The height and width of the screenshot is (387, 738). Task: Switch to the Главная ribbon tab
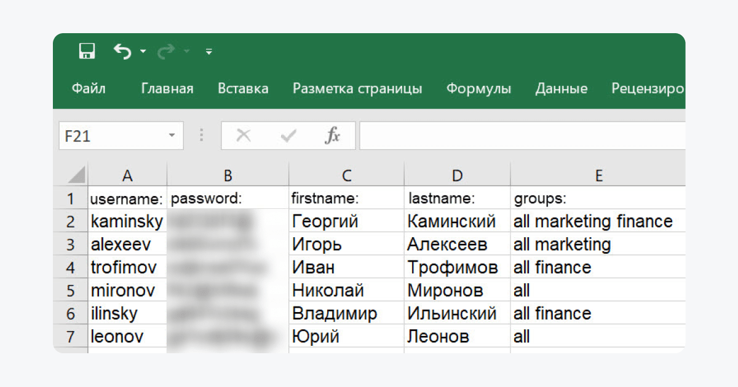[167, 88]
